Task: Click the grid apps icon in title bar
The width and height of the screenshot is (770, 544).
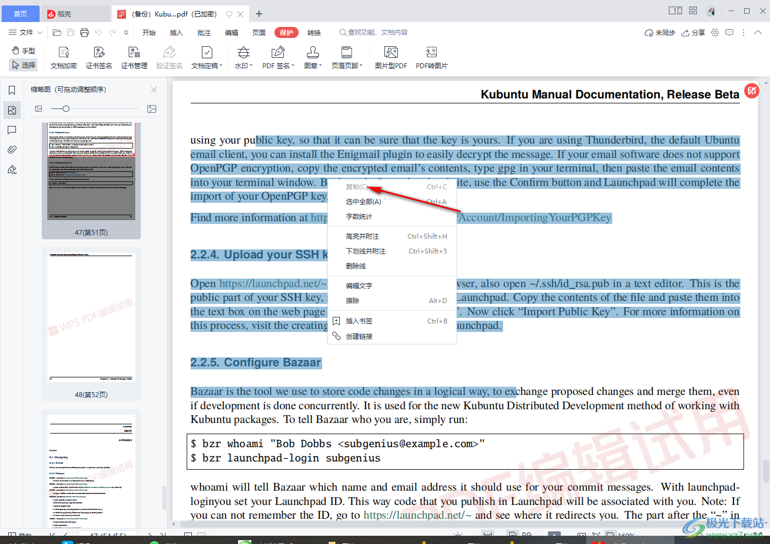Action: (693, 10)
